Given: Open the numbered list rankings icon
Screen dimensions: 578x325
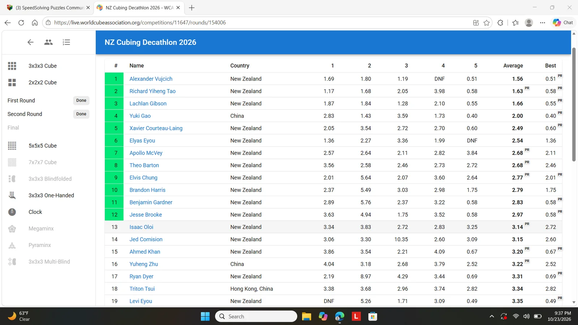Looking at the screenshot, I should coord(66,42).
